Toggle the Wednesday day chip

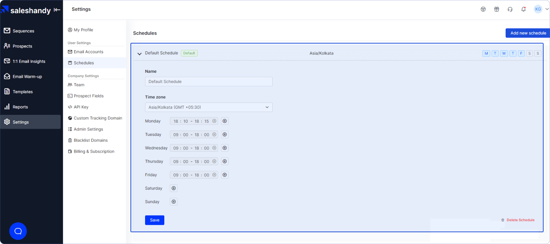[504, 54]
